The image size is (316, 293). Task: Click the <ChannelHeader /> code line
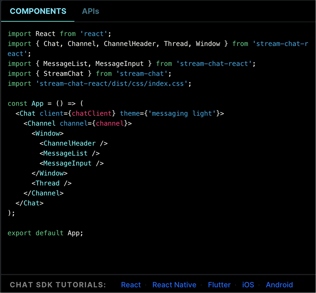[74, 144]
